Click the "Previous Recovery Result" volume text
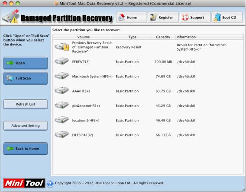This screenshot has height=192, width=246. 92,47
